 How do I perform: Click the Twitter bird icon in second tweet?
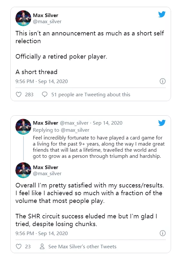tap(162, 123)
